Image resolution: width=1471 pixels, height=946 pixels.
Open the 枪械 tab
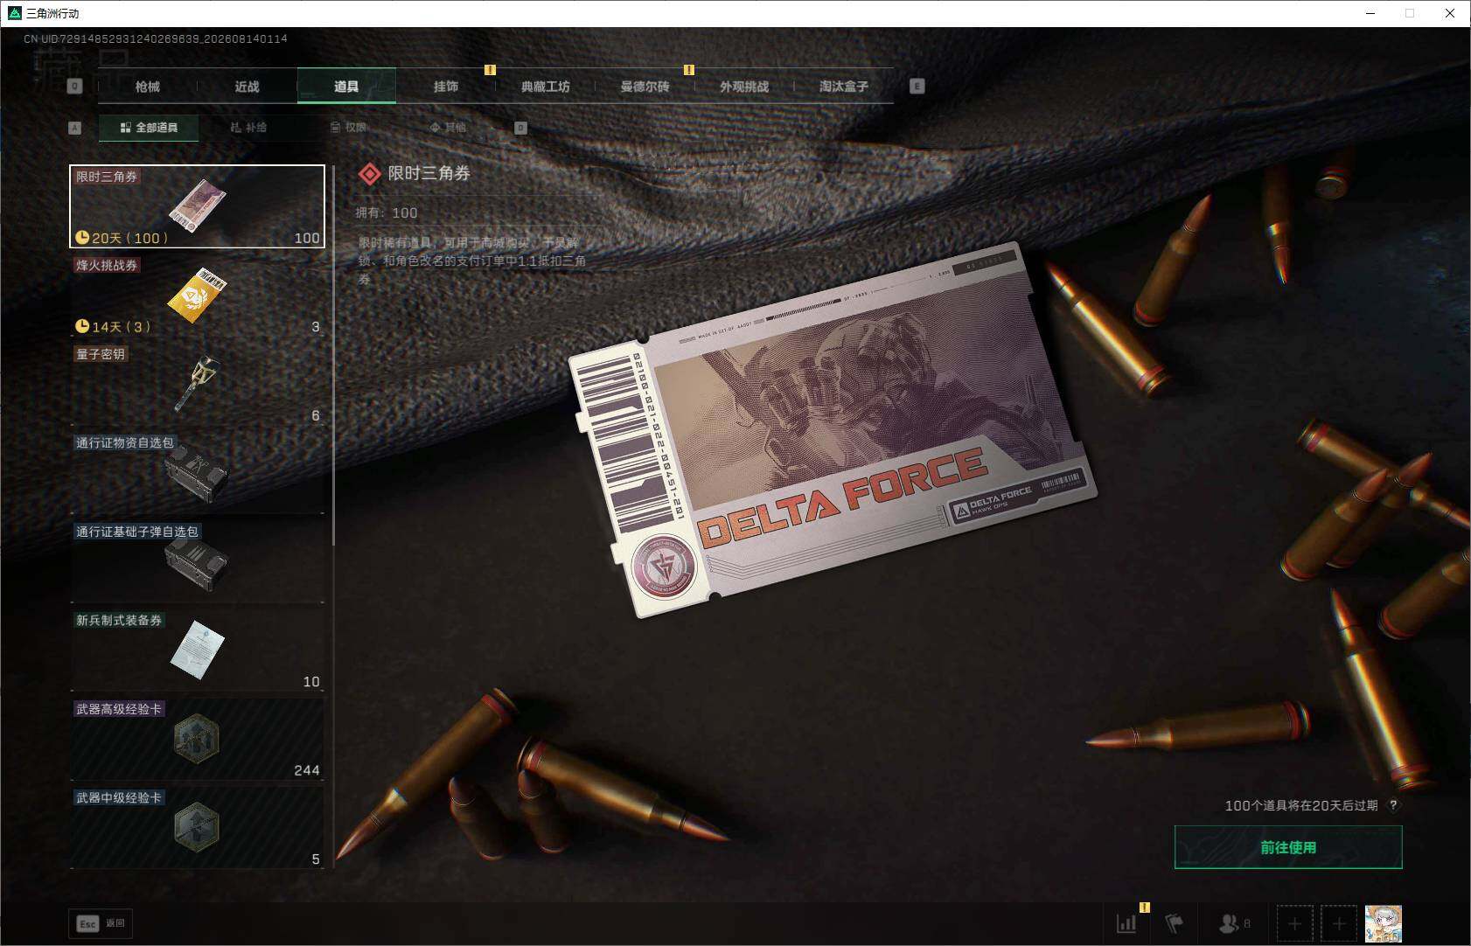[x=148, y=87]
